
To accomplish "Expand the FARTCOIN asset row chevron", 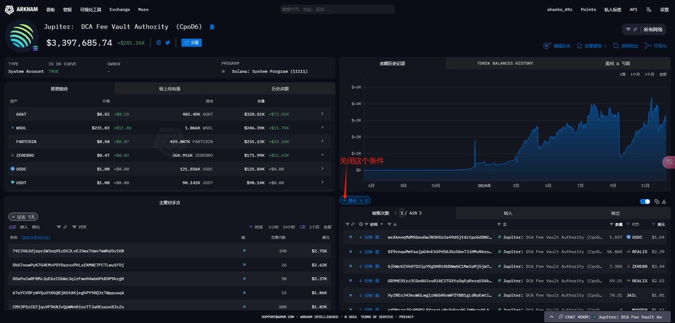I will coord(323,141).
